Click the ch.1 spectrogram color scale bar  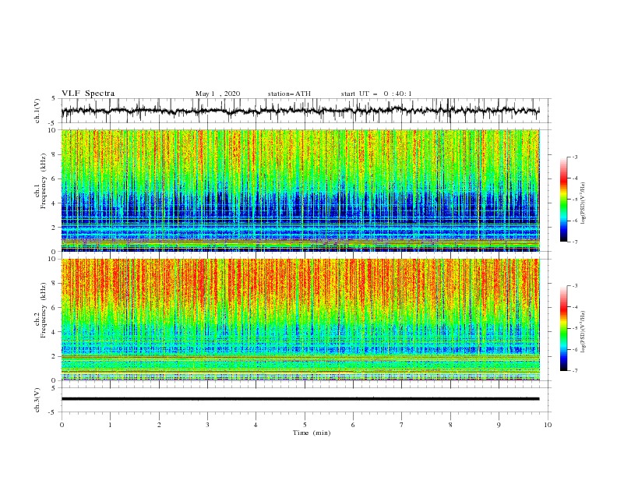tap(563, 200)
